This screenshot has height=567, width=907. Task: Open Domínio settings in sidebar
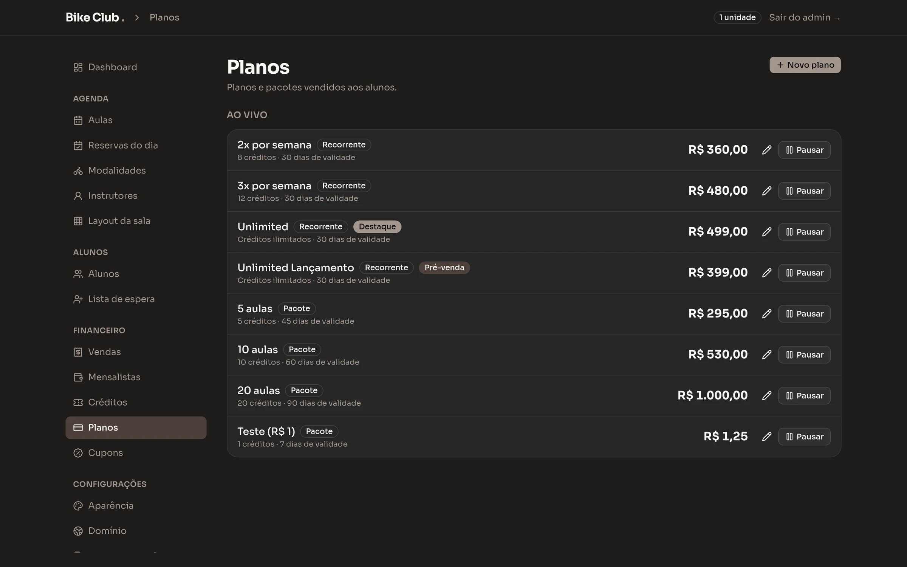point(136,531)
